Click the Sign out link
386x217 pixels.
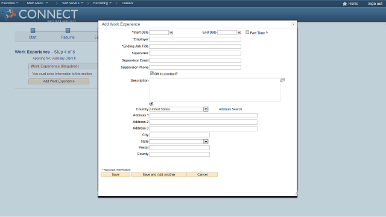(x=375, y=4)
